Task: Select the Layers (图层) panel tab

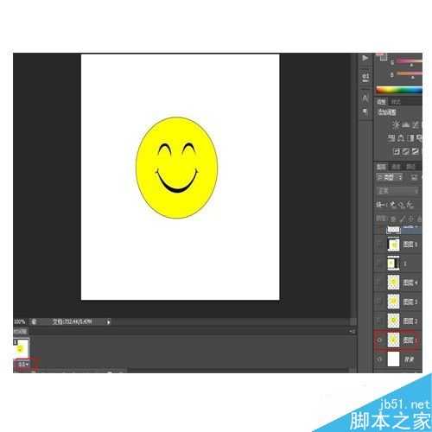Action: click(x=382, y=167)
